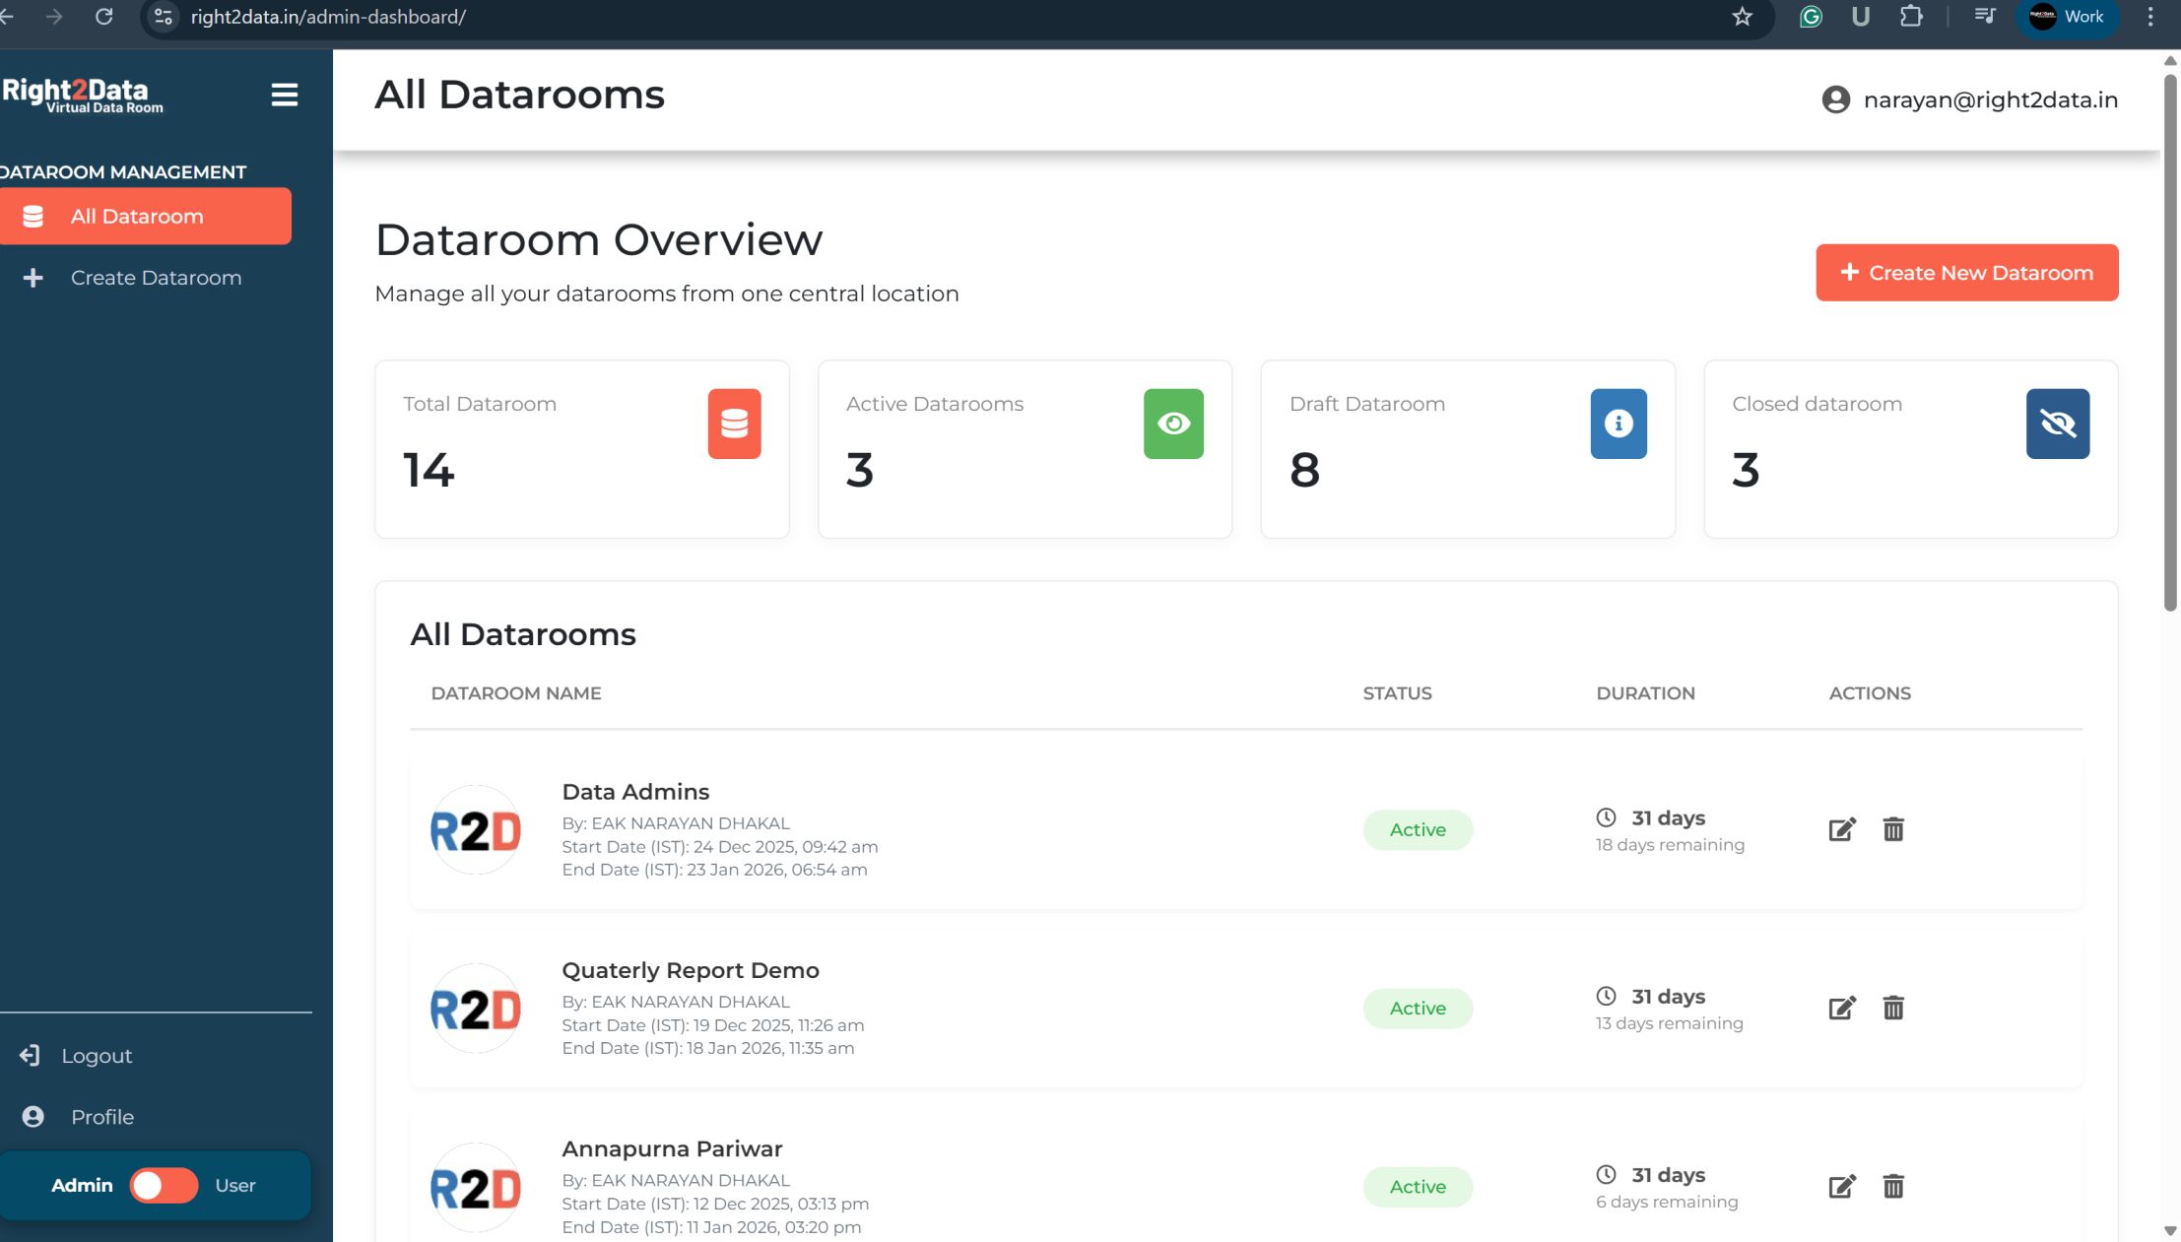Delete the Quaterly Report Demo dataroom
Screen dimensions: 2181x1242
point(1892,1008)
